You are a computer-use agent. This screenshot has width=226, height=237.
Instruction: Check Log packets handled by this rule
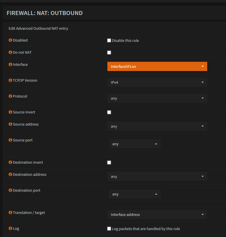pos(109,229)
